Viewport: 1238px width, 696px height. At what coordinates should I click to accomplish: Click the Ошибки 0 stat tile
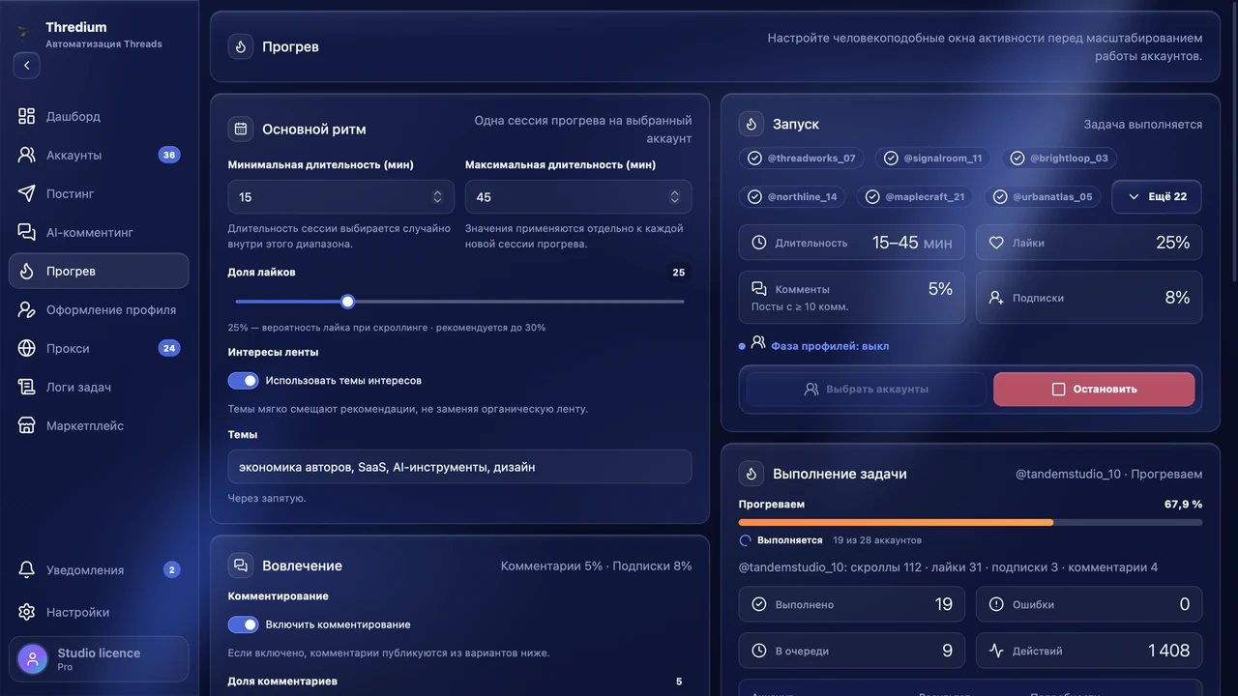point(1089,604)
